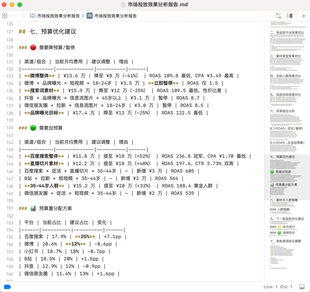The image size is (310, 292).
Task: Jump to 八、素材与人群策略 in outline
Action: tap(284, 200)
